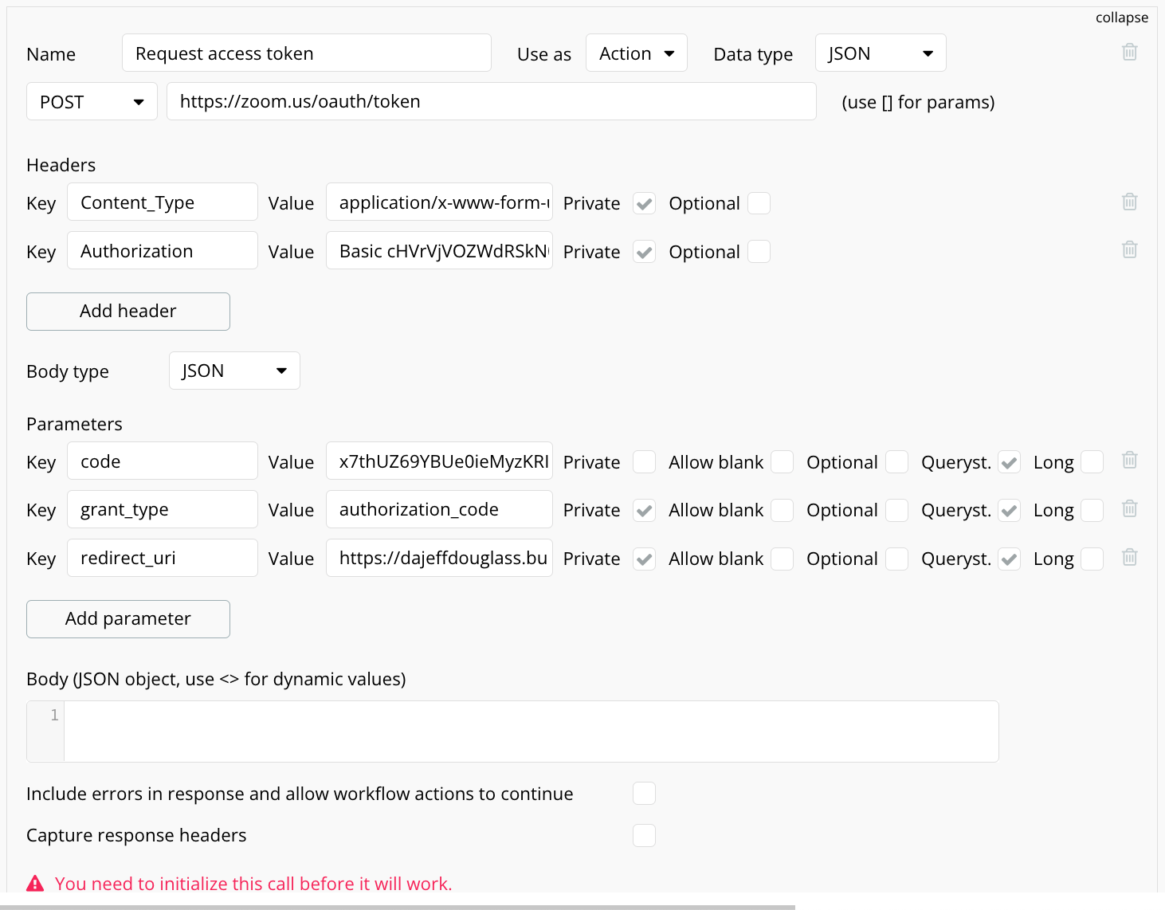Open the Use as Action dropdown
Screen dimensions: 1165x910
(636, 53)
